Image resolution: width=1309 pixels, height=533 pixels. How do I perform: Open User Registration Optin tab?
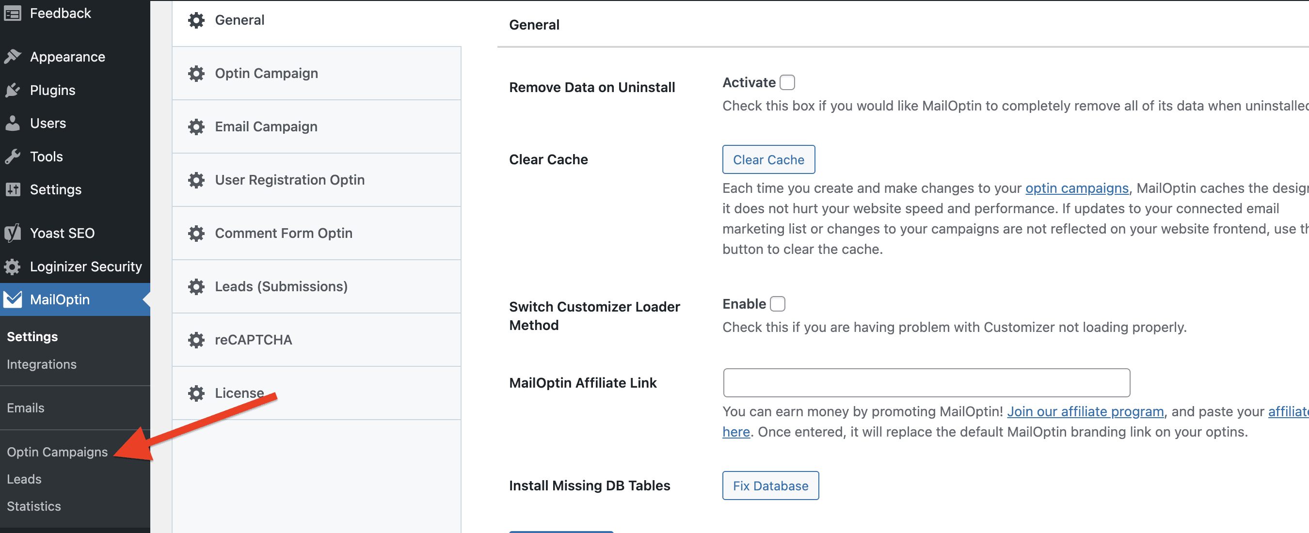(317, 180)
